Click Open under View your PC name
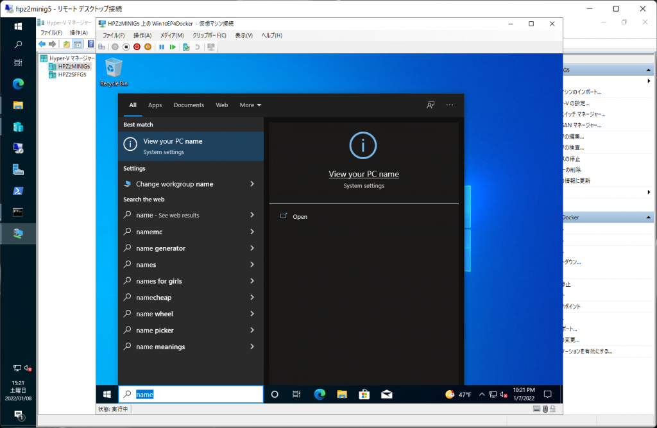Image resolution: width=657 pixels, height=428 pixels. click(300, 217)
